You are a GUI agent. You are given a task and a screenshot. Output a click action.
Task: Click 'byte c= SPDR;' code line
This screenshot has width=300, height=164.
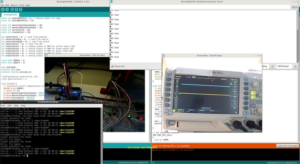162,140
